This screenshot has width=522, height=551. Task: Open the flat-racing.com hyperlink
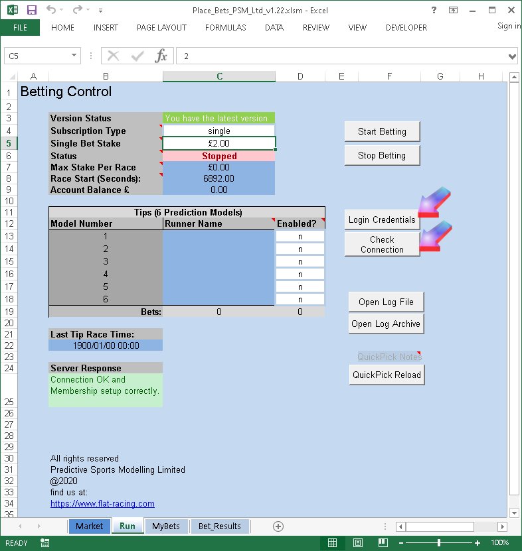102,504
